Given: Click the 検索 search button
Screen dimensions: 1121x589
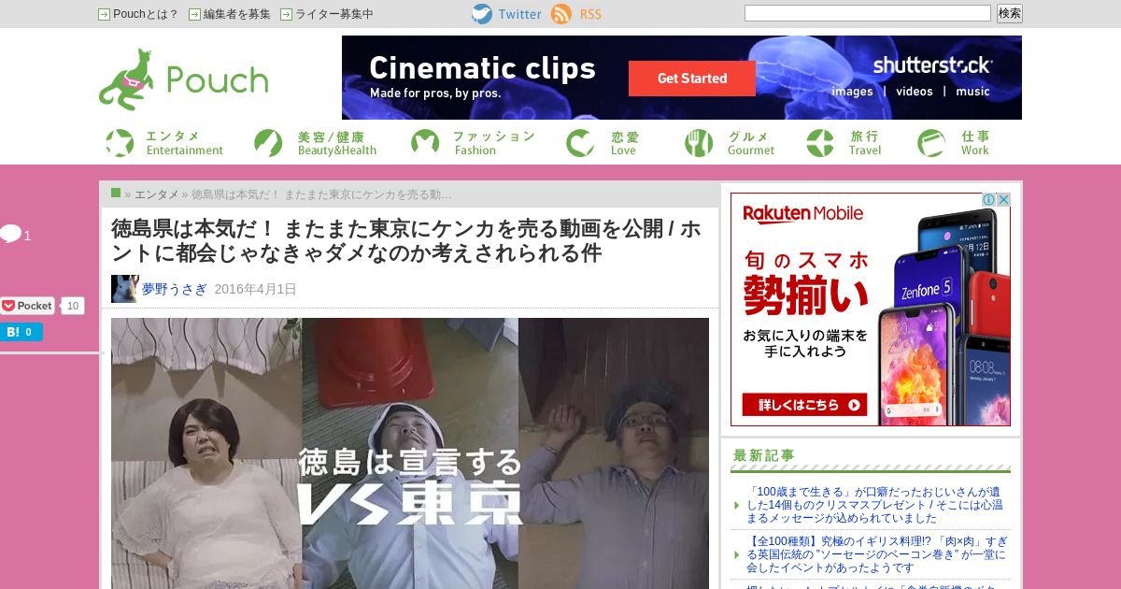Looking at the screenshot, I should [1010, 13].
